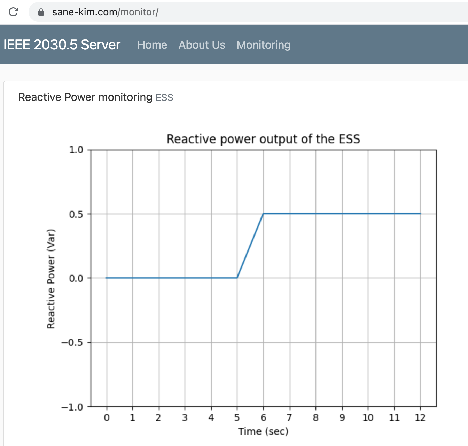Screen dimensions: 468x446
Task: Click the ESS label next to the heading
Action: (x=164, y=97)
